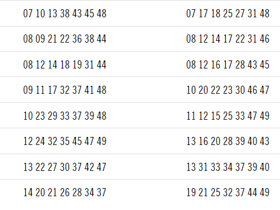Click row 19 21 25 32 37 44 49
280x210 pixels.
(228, 192)
